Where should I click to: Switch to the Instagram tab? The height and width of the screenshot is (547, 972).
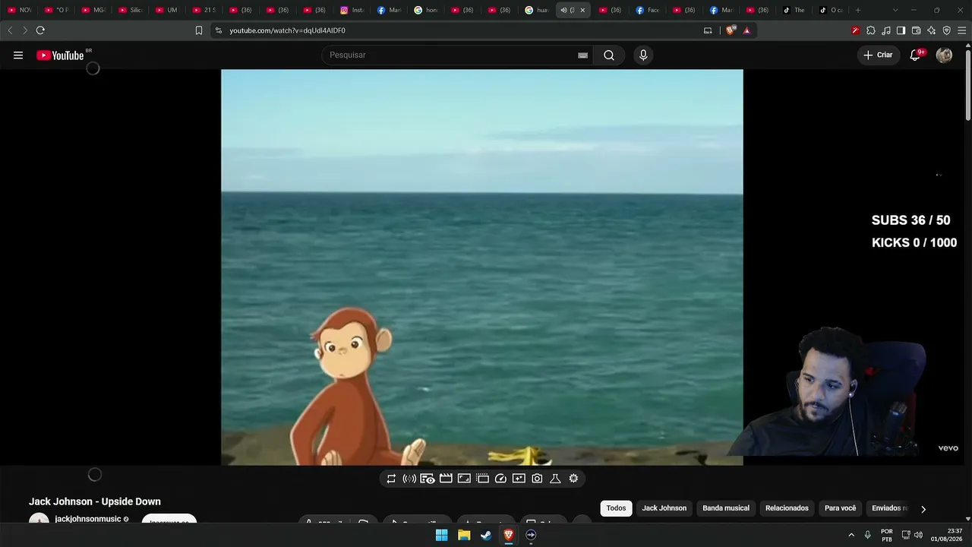tap(352, 10)
